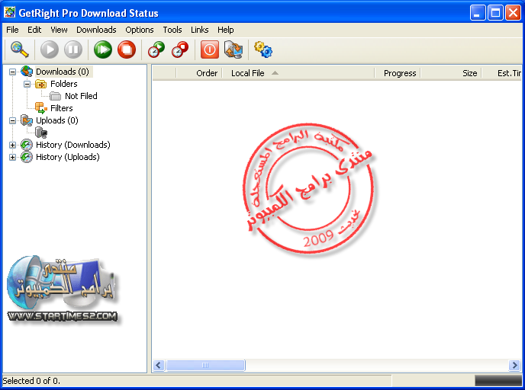Click the red power shutdown icon
Screen dimensions: 525x390
click(210, 50)
